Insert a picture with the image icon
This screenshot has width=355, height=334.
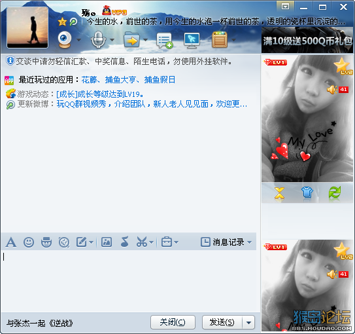click(107, 242)
